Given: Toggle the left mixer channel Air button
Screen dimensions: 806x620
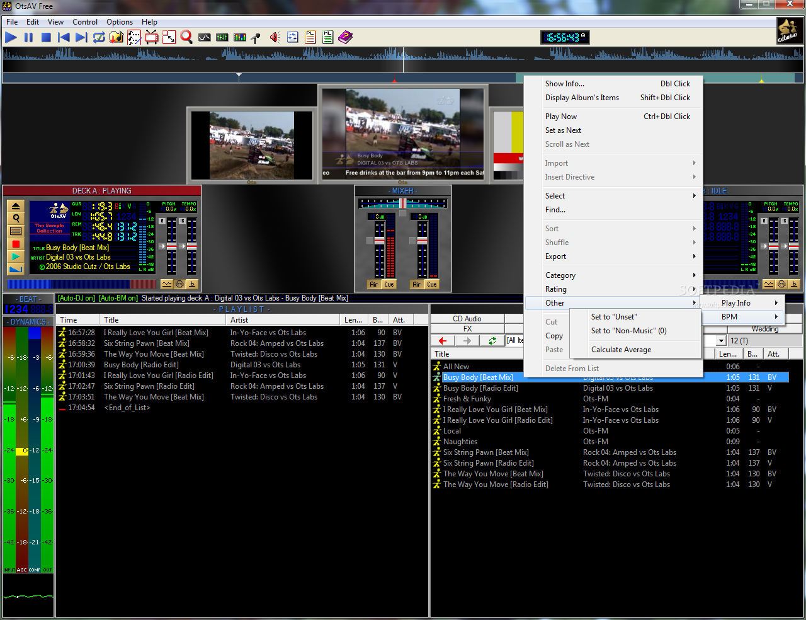Looking at the screenshot, I should click(x=374, y=285).
